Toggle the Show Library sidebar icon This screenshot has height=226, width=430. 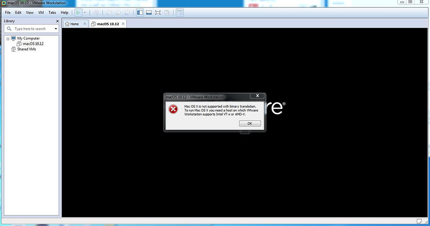click(x=140, y=13)
